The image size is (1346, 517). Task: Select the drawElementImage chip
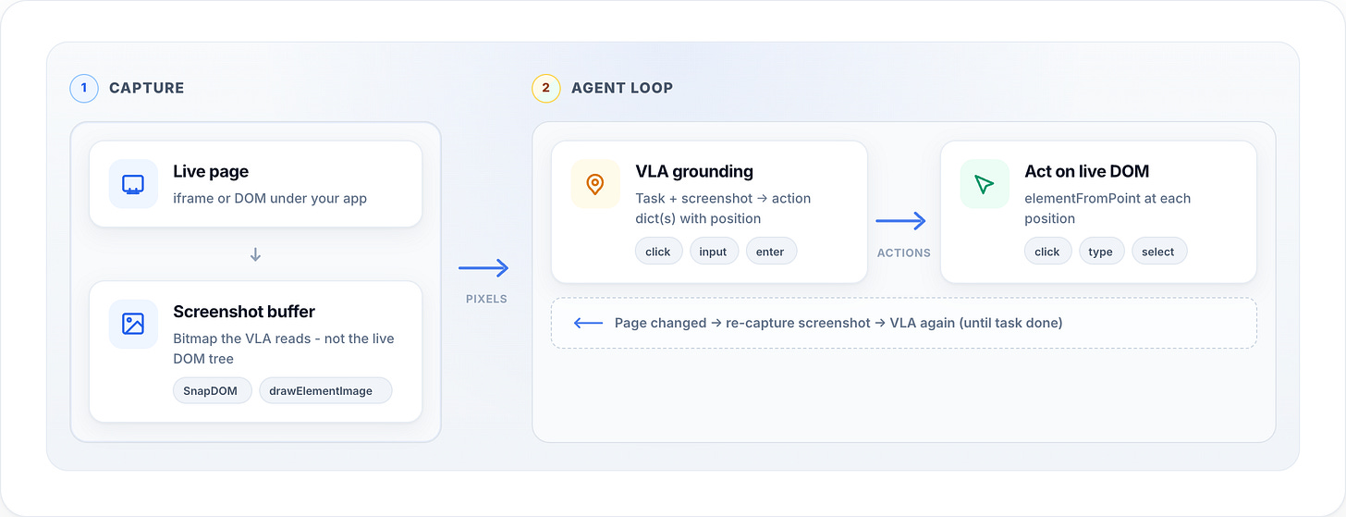pyautogui.click(x=325, y=390)
